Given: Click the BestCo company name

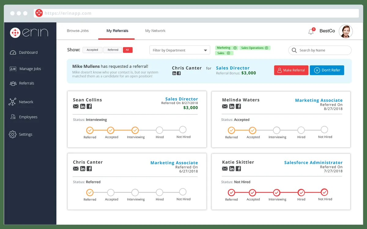Looking at the screenshot, I should pos(327,31).
